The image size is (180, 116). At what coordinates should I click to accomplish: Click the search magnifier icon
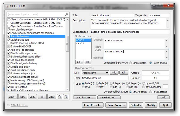tap(67, 14)
